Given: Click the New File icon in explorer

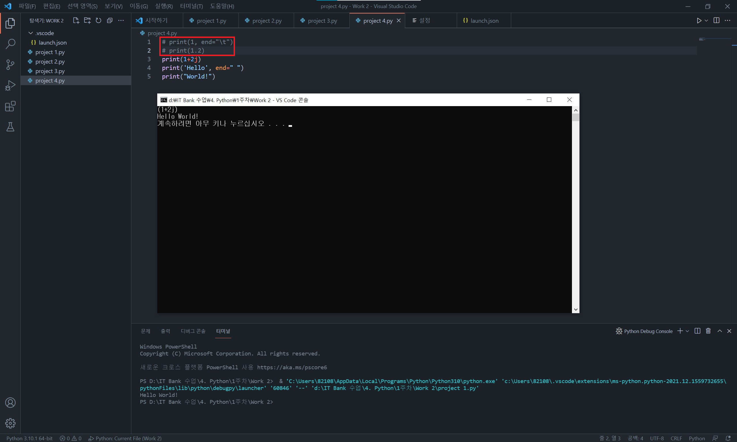Looking at the screenshot, I should (76, 20).
